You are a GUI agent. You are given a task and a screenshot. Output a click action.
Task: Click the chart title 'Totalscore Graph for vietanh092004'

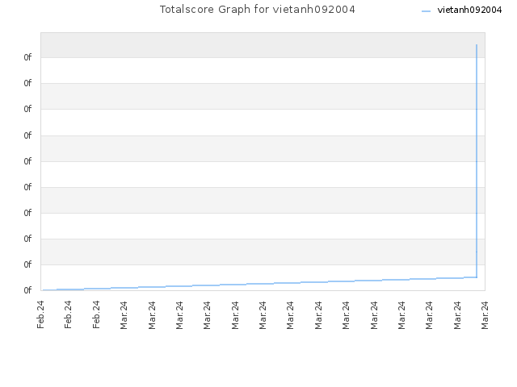[x=257, y=10]
